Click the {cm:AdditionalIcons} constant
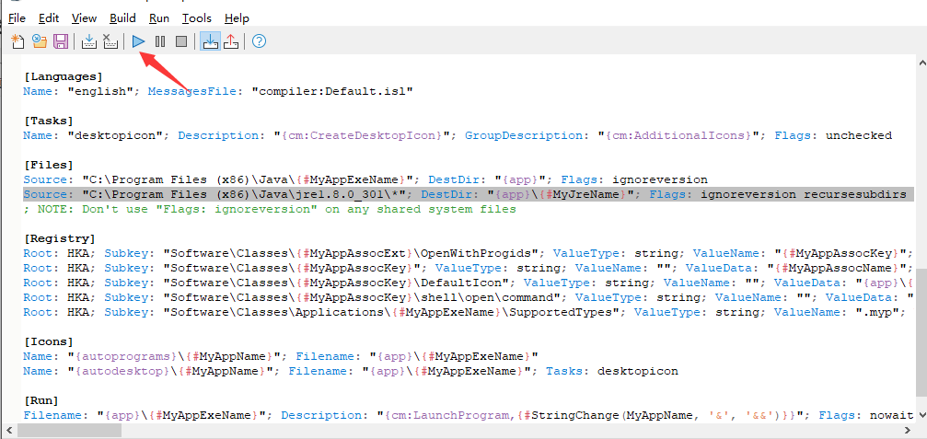 click(678, 135)
